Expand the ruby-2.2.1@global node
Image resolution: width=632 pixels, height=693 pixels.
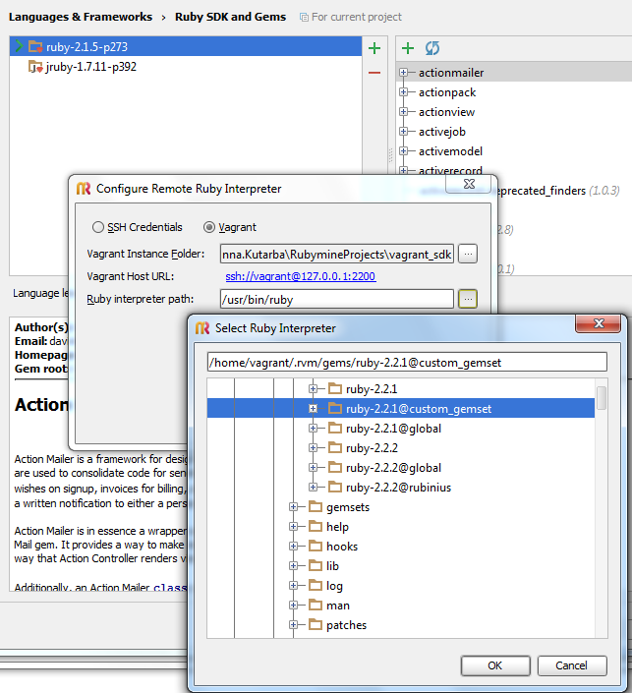point(313,429)
